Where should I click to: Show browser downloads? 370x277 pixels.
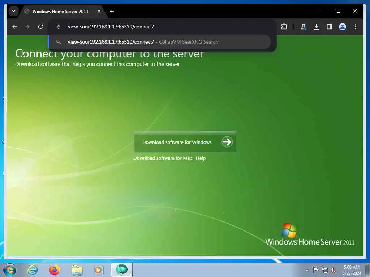tap(317, 27)
